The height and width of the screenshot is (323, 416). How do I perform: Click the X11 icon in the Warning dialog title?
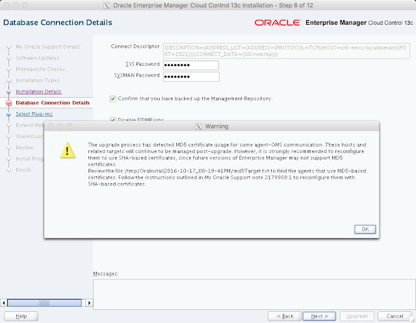point(198,126)
